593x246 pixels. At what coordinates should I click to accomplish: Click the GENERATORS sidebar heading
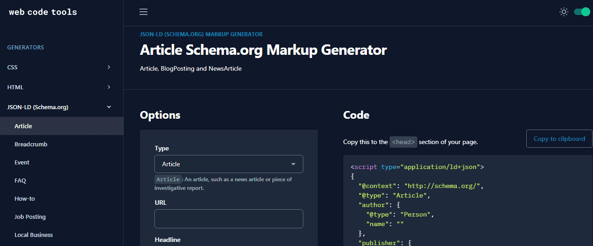coord(25,48)
